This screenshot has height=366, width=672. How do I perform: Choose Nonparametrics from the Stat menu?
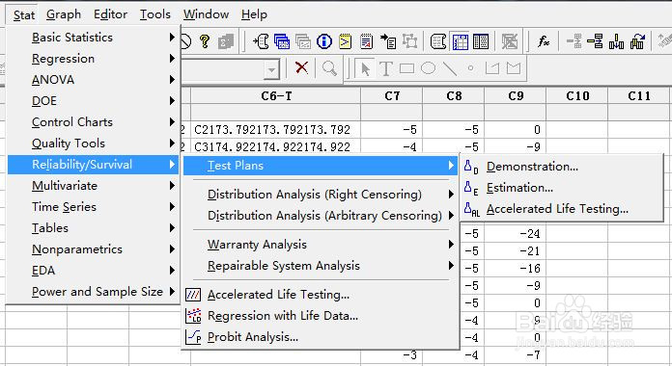(x=93, y=249)
